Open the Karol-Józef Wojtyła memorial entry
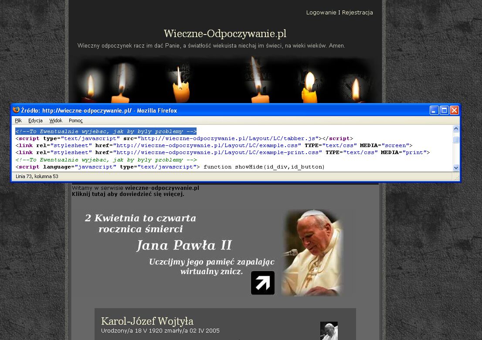Screen dimensions: 482x340 (147, 321)
